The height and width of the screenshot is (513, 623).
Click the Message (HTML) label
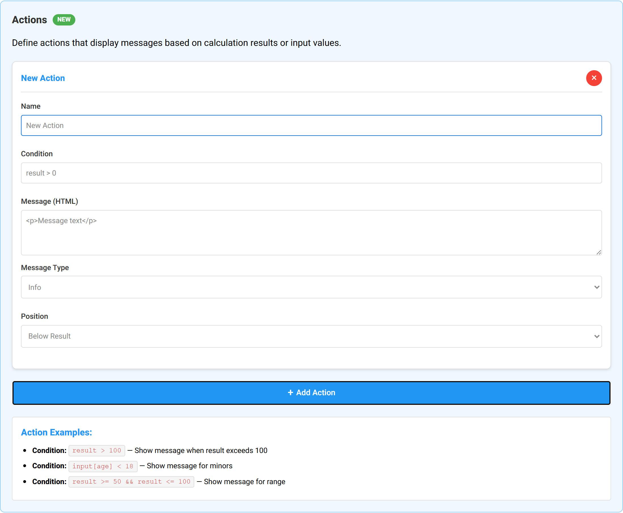point(49,202)
